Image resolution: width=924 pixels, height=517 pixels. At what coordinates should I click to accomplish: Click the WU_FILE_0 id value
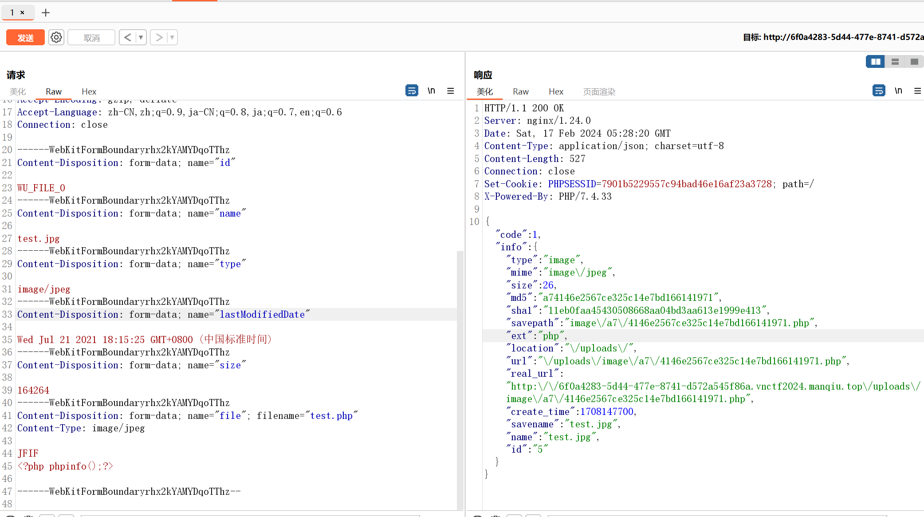(x=41, y=188)
